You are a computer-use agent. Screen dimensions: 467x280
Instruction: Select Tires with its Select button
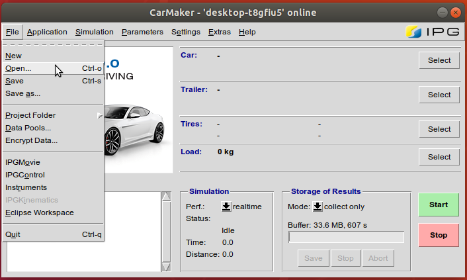coord(439,129)
